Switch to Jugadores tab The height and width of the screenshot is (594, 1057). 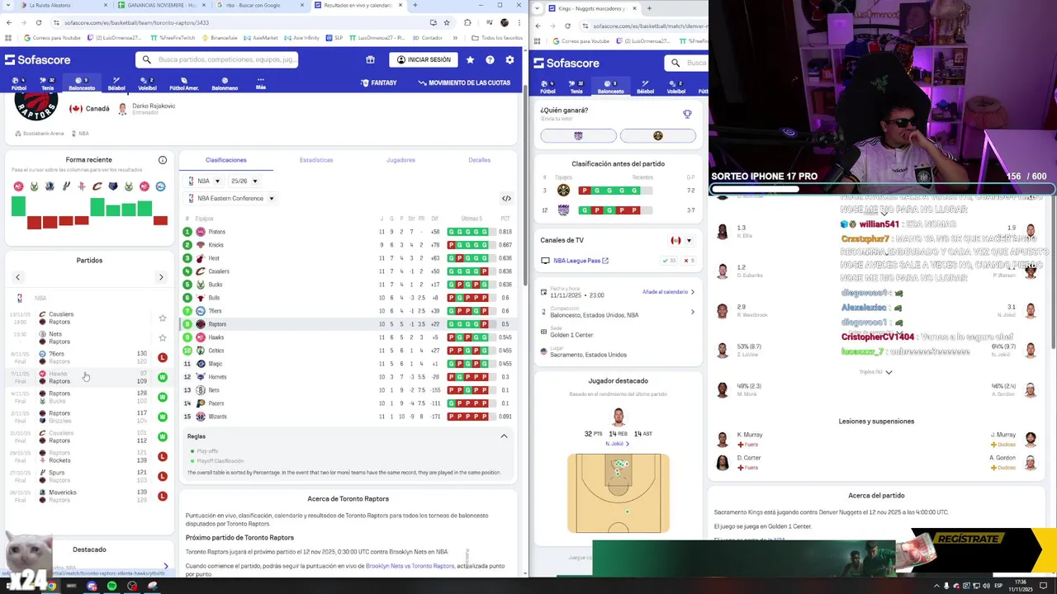[401, 160]
